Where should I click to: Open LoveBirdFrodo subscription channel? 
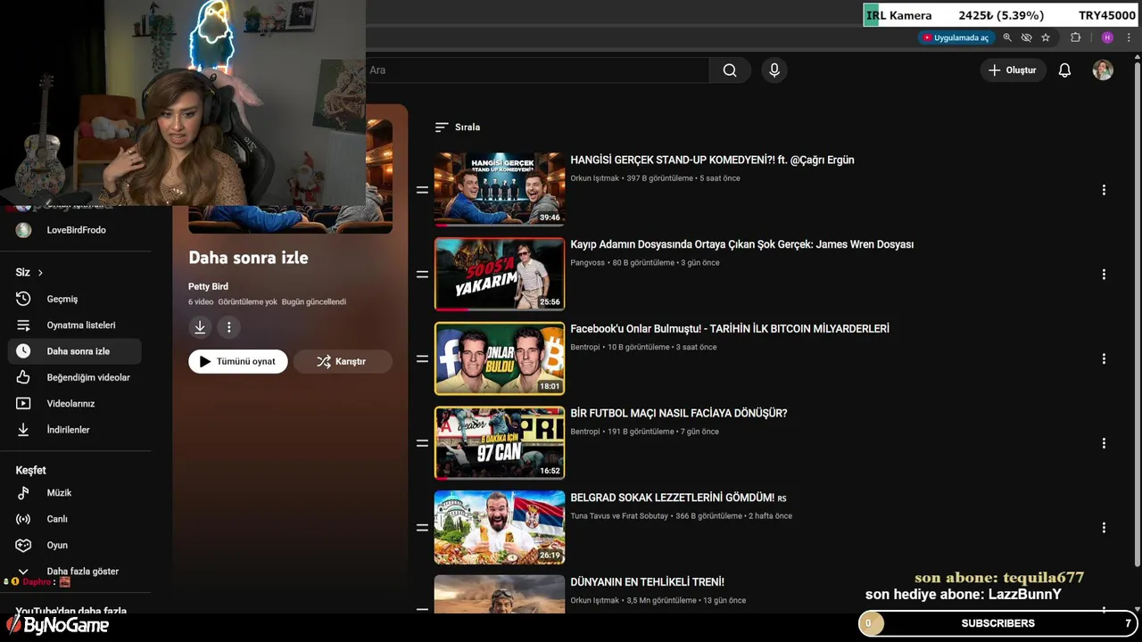(x=73, y=230)
